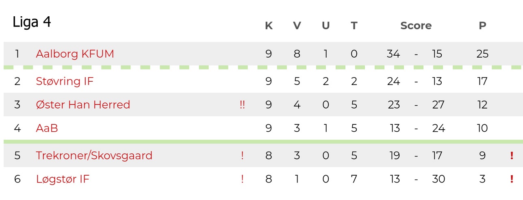Click the thin exclamation mark after Løgstør IF's name
Image resolution: width=523 pixels, height=200 pixels.
tap(242, 179)
